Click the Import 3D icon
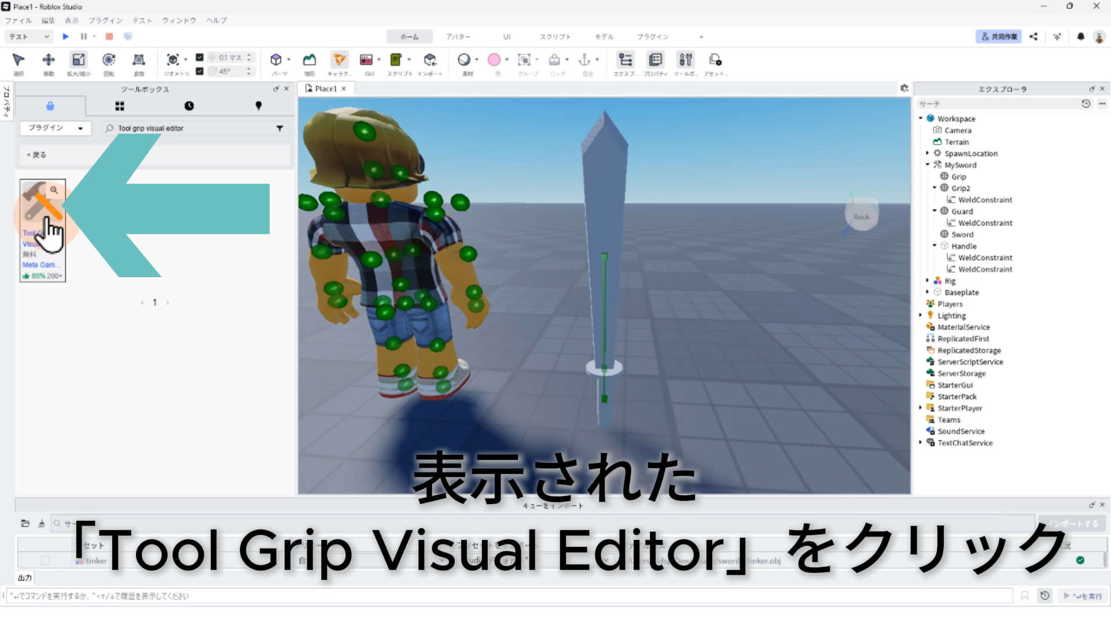The image size is (1111, 625). [429, 60]
